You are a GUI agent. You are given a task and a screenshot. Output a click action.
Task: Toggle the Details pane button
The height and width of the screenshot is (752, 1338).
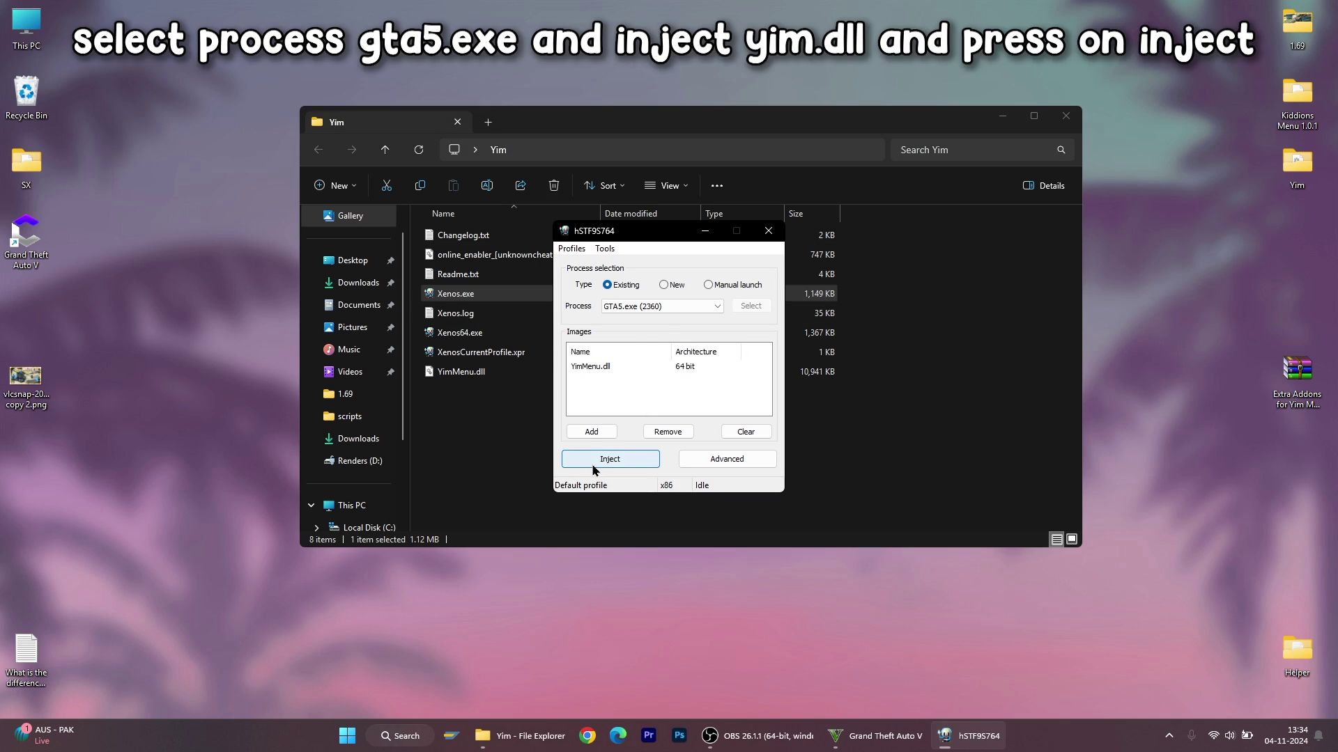(x=1043, y=185)
